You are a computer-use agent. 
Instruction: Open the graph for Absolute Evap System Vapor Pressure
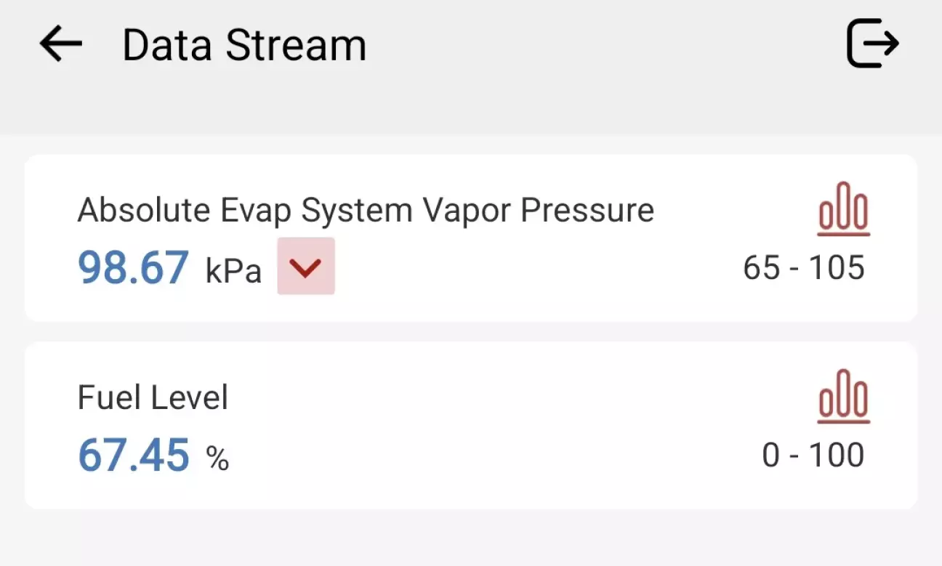pyautogui.click(x=843, y=209)
